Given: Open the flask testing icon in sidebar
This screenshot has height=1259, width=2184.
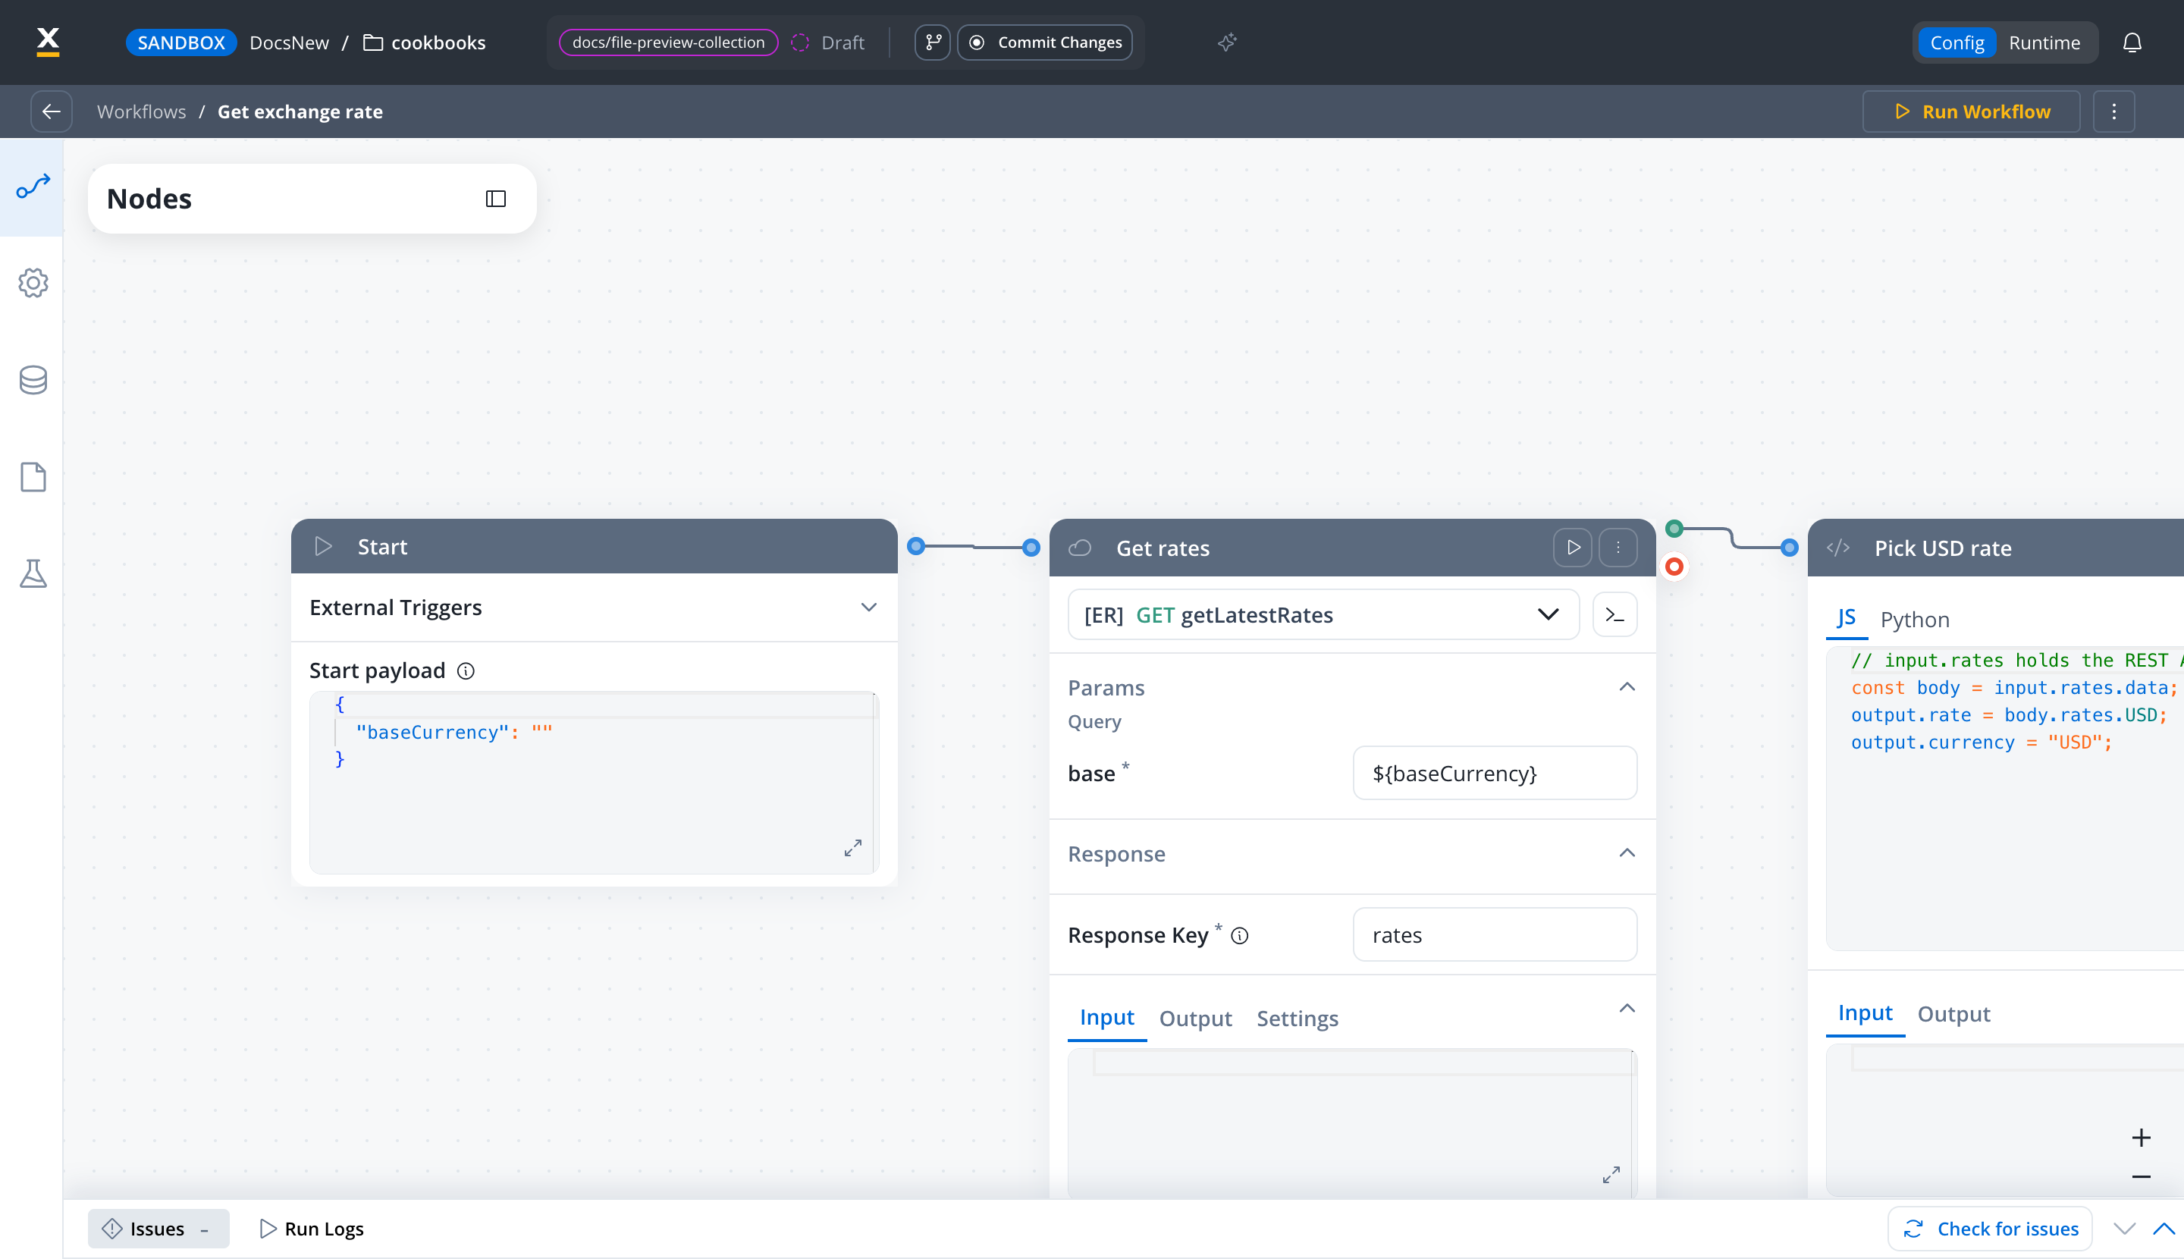Looking at the screenshot, I should click(33, 573).
